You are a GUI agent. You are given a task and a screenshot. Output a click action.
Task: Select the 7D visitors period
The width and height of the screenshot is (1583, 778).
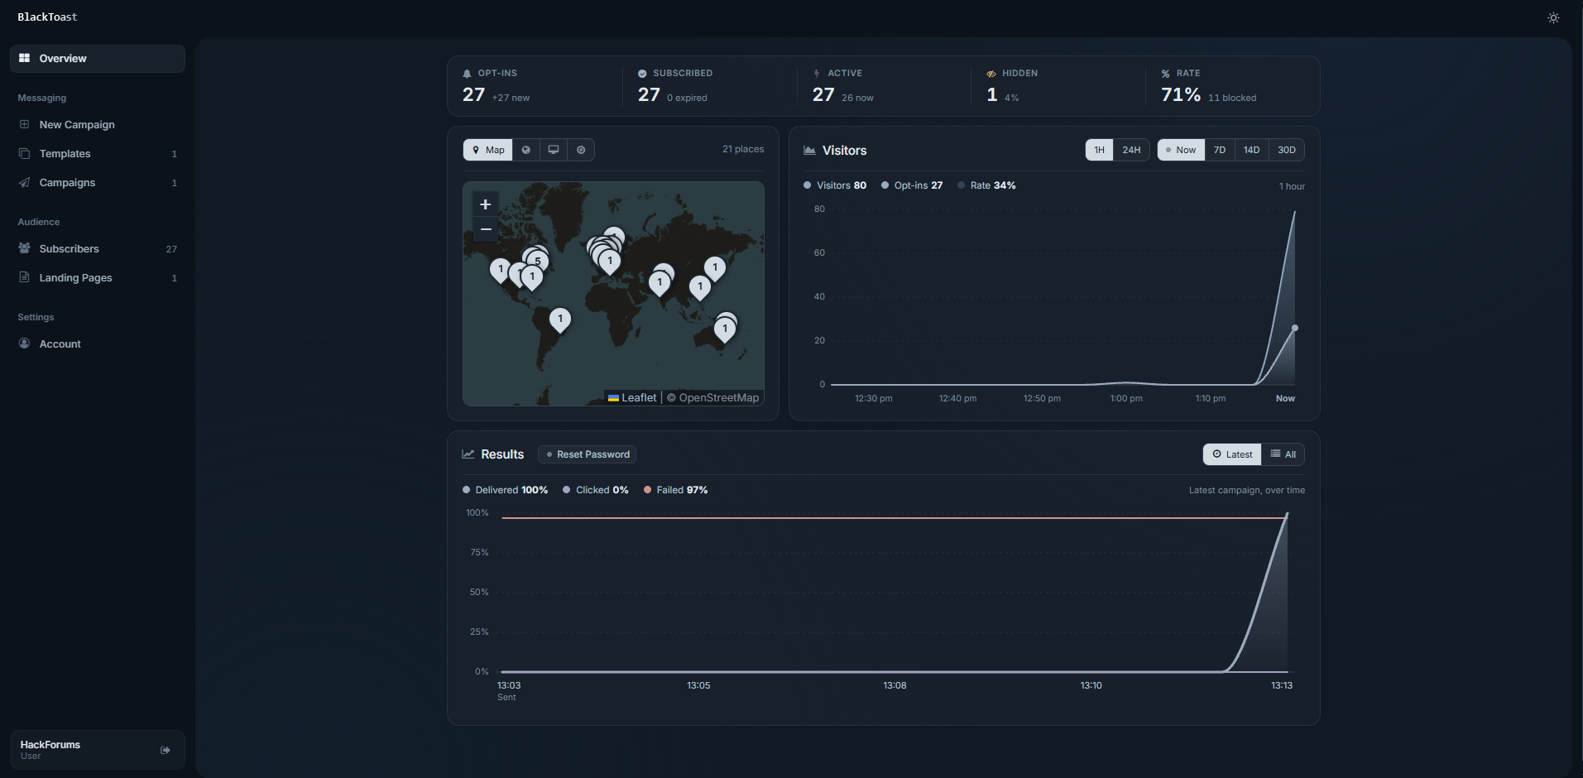1220,150
